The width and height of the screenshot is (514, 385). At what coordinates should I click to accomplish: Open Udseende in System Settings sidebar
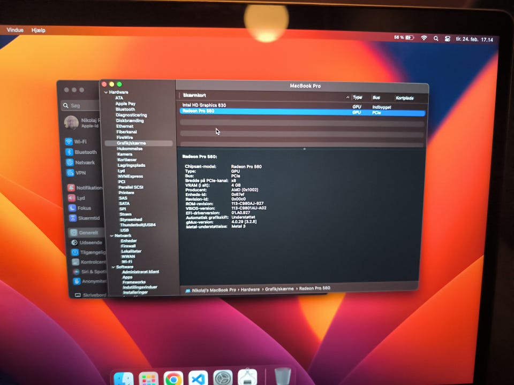tap(87, 243)
